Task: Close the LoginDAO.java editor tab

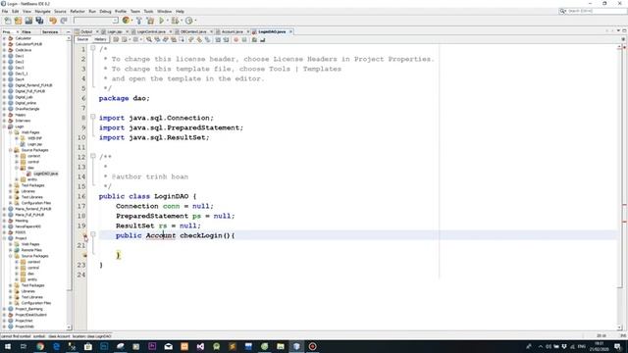Action: (290, 31)
